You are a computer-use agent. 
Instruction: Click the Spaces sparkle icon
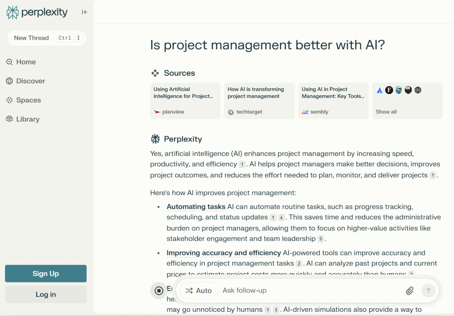click(x=10, y=100)
